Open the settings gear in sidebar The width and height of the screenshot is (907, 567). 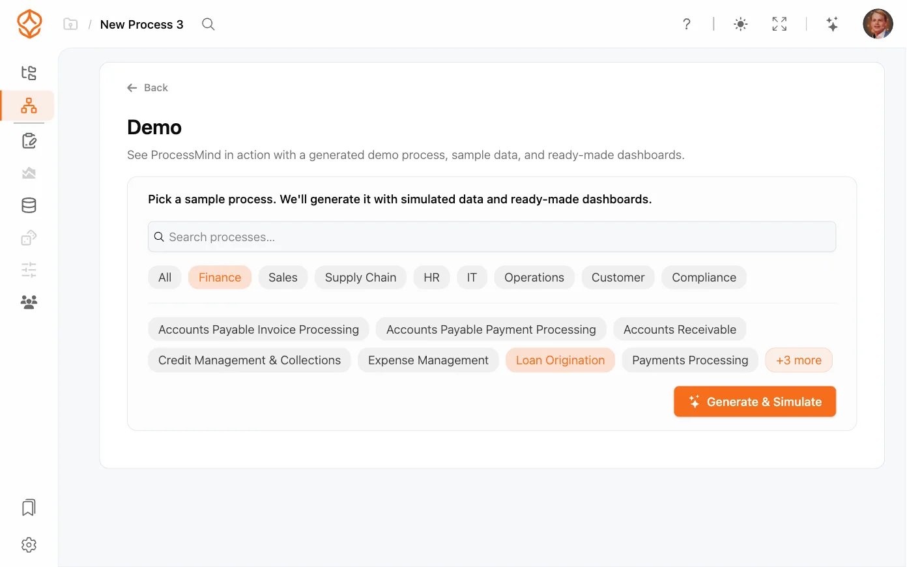[x=29, y=545]
